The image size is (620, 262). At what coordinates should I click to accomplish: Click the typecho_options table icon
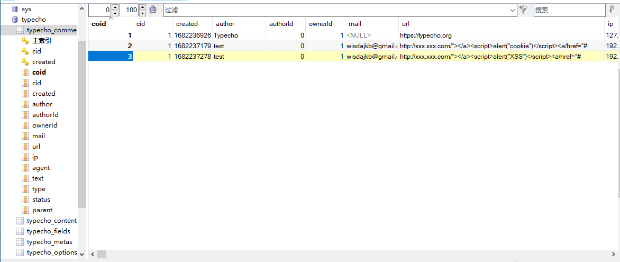pyautogui.click(x=20, y=252)
